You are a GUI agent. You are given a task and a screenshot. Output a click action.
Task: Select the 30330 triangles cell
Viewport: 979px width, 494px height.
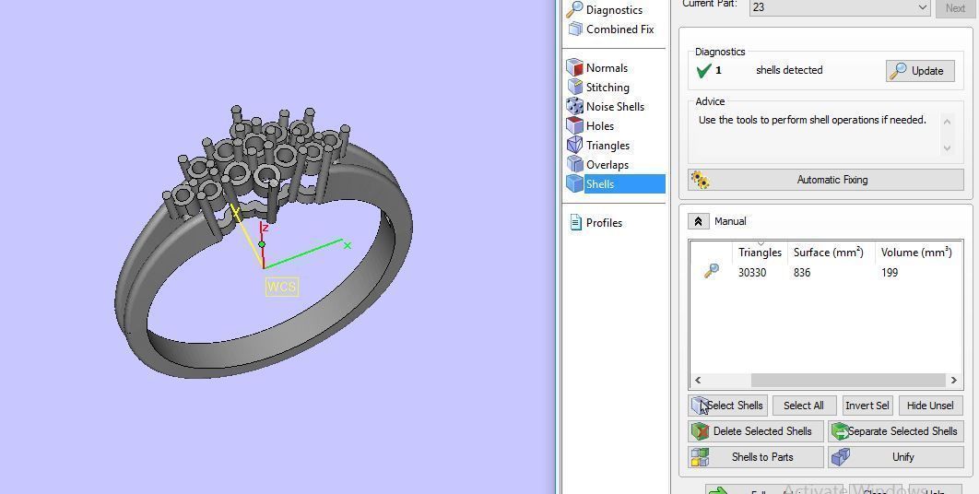coord(751,272)
